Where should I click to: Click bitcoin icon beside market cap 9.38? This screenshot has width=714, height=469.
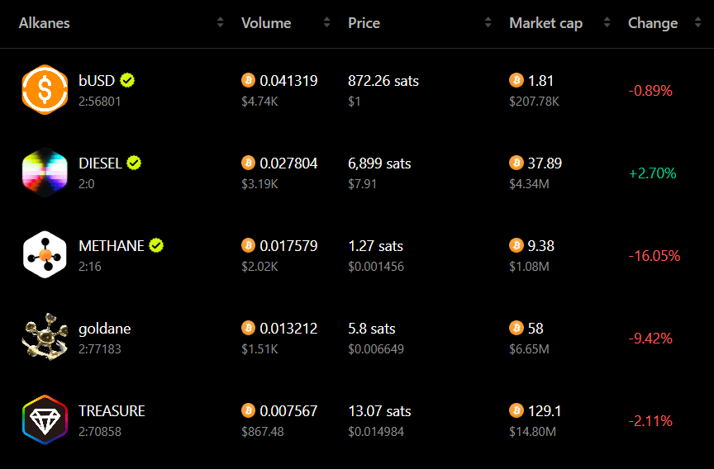[516, 245]
